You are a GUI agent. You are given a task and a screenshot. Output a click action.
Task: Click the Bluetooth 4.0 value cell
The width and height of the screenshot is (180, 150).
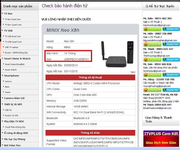click(104, 118)
